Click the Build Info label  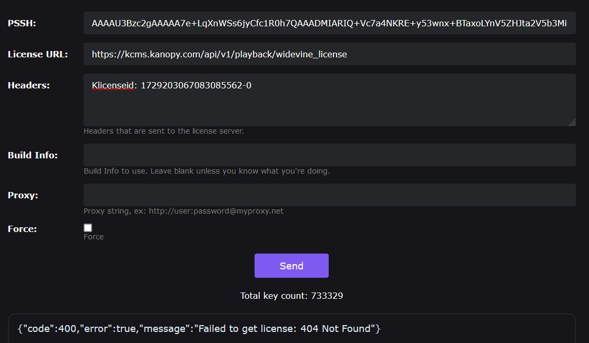coord(33,155)
